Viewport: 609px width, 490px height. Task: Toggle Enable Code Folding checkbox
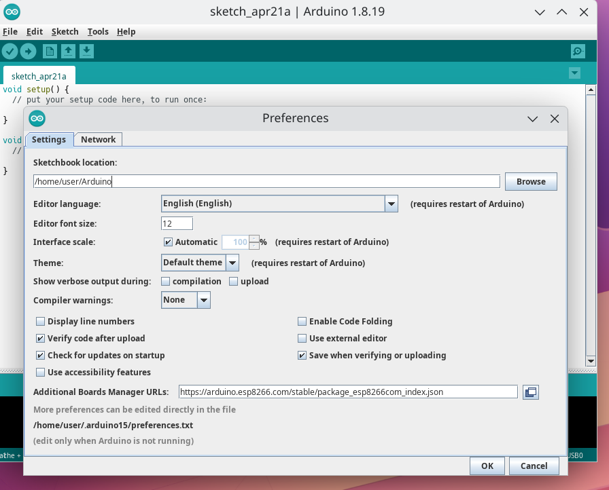point(302,322)
